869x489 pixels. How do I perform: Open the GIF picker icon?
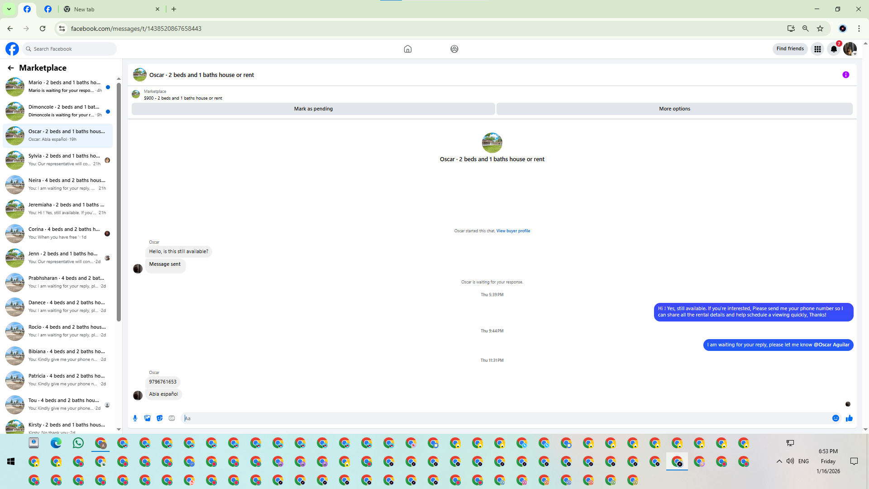172,418
